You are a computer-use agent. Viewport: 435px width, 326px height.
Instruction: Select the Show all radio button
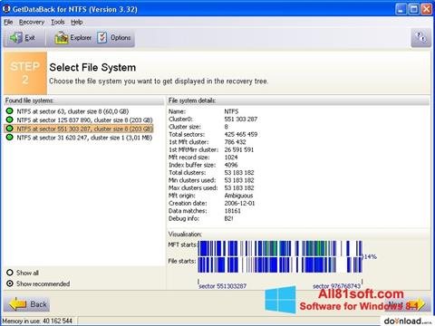tap(10, 273)
